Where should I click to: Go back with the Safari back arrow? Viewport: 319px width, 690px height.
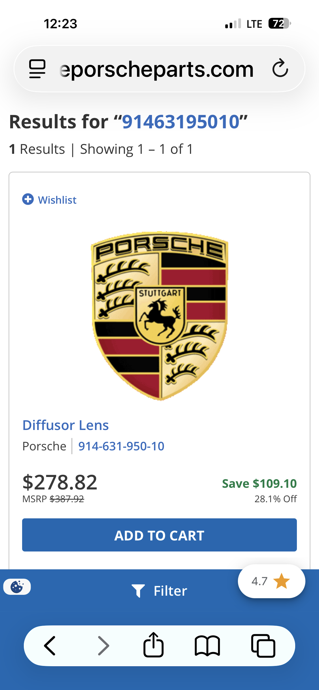click(50, 646)
